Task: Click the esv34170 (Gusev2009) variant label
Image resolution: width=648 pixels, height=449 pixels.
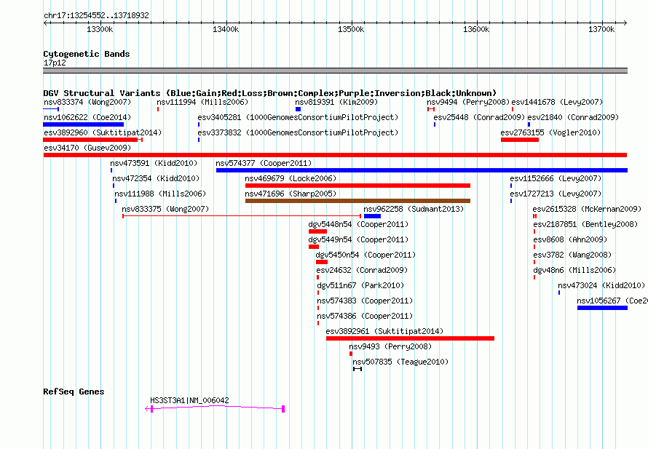Action: [x=87, y=148]
